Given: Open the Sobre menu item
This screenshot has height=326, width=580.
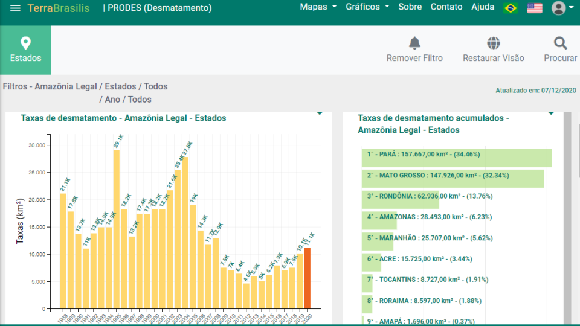Looking at the screenshot, I should (410, 7).
